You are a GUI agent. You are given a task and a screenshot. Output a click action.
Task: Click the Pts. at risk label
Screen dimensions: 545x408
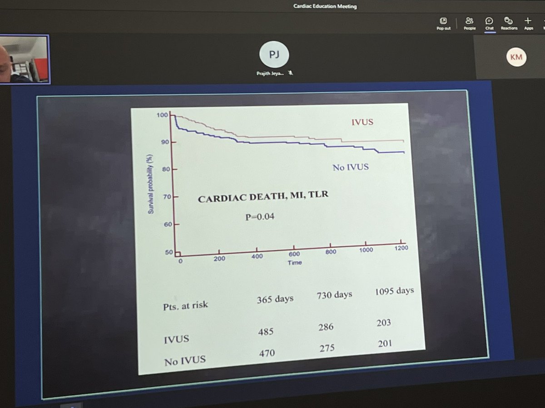185,305
